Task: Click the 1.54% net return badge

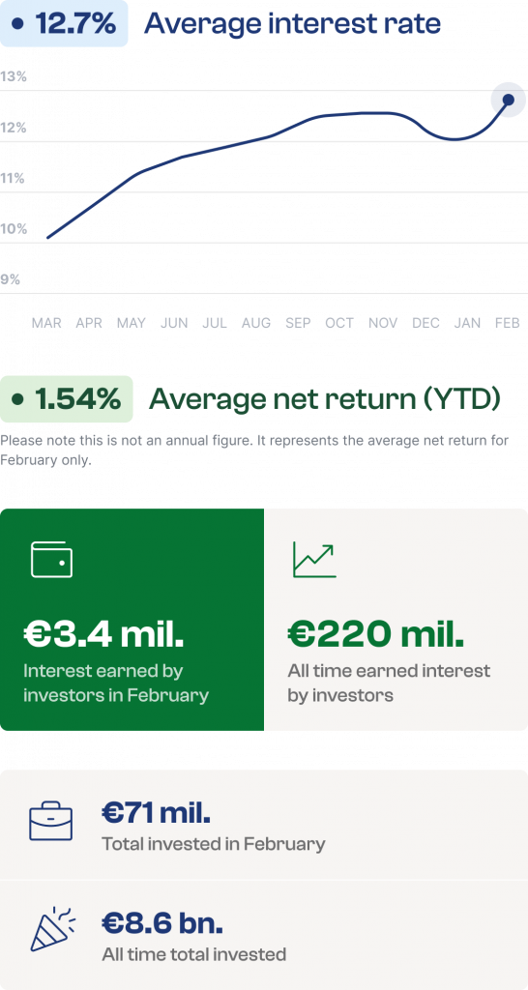Action: tap(67, 399)
